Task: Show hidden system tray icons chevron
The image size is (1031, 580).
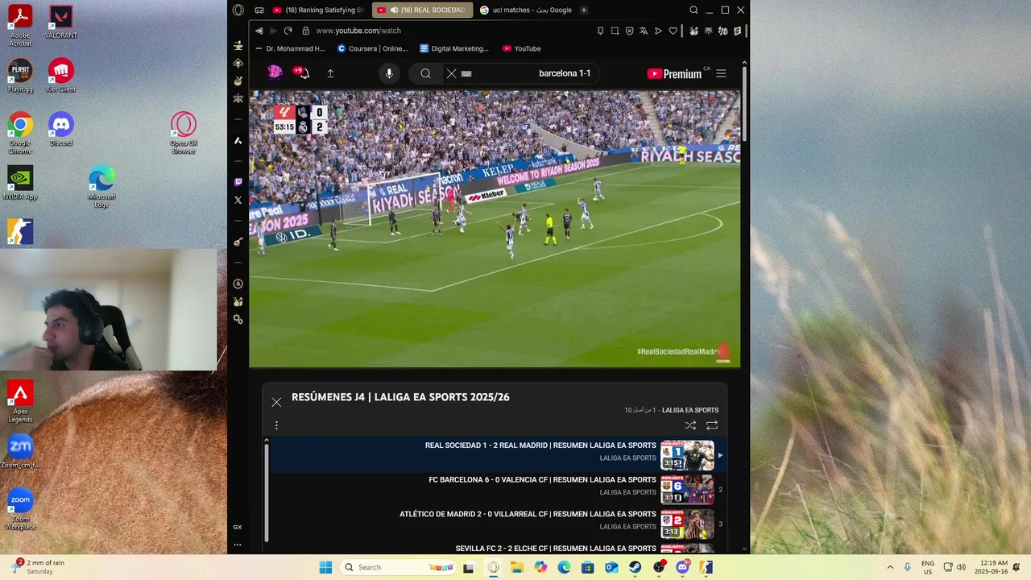Action: [890, 567]
